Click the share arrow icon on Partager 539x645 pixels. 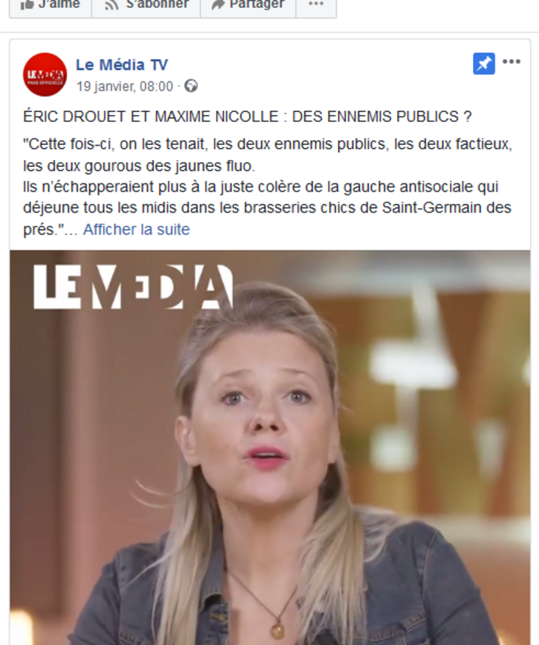point(218,4)
